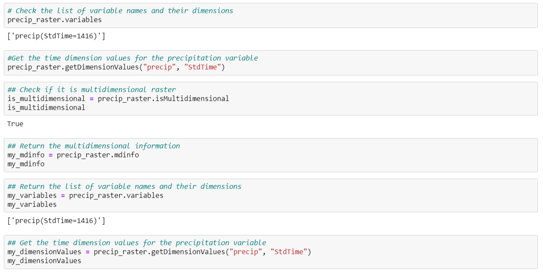The width and height of the screenshot is (543, 273).
Task: Click the precip_raster.variables line in the first cell
Action: pos(55,20)
